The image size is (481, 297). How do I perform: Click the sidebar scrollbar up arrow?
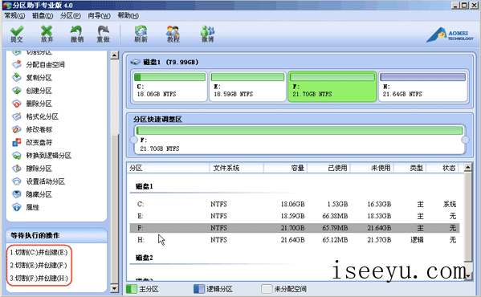pos(114,55)
